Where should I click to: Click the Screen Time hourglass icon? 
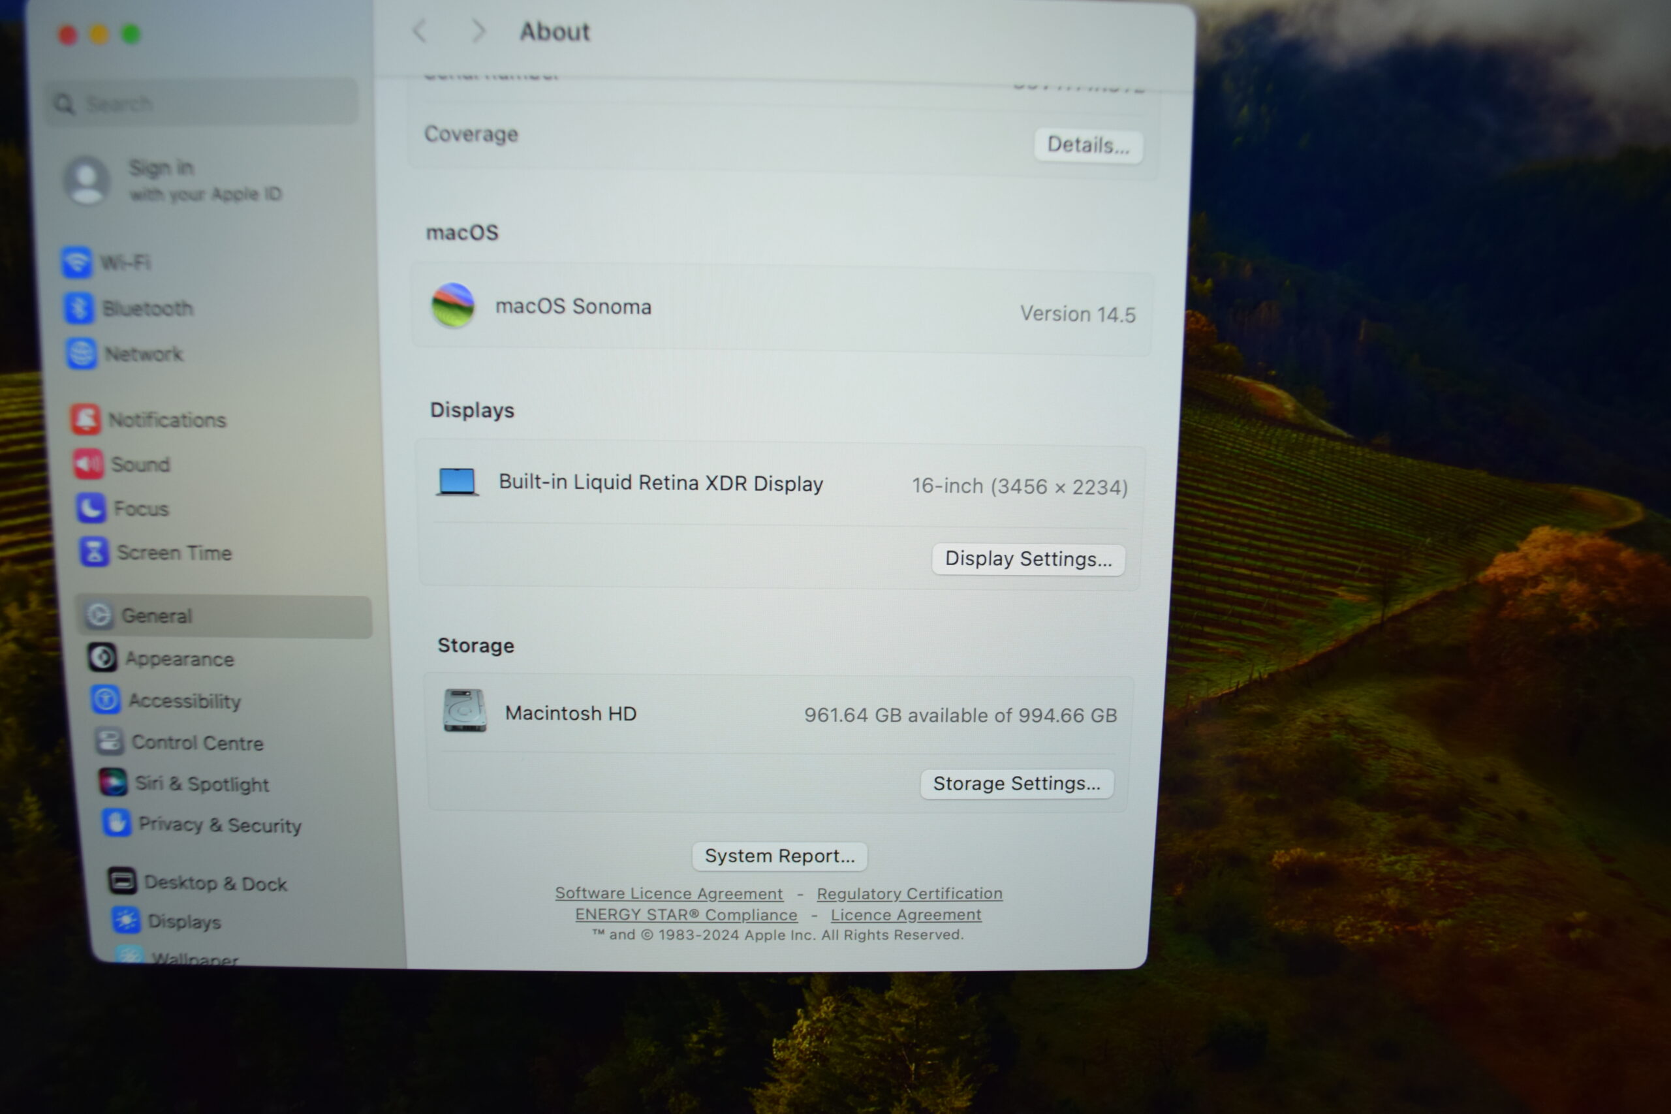pyautogui.click(x=95, y=552)
